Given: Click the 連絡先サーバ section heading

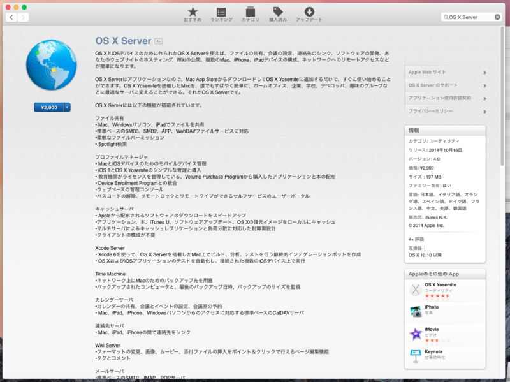Looking at the screenshot, I should pos(110,326).
